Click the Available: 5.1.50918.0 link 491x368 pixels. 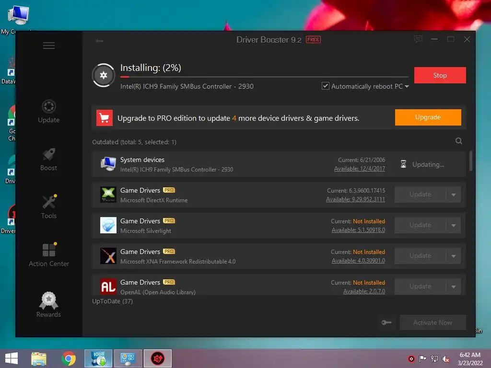click(358, 230)
